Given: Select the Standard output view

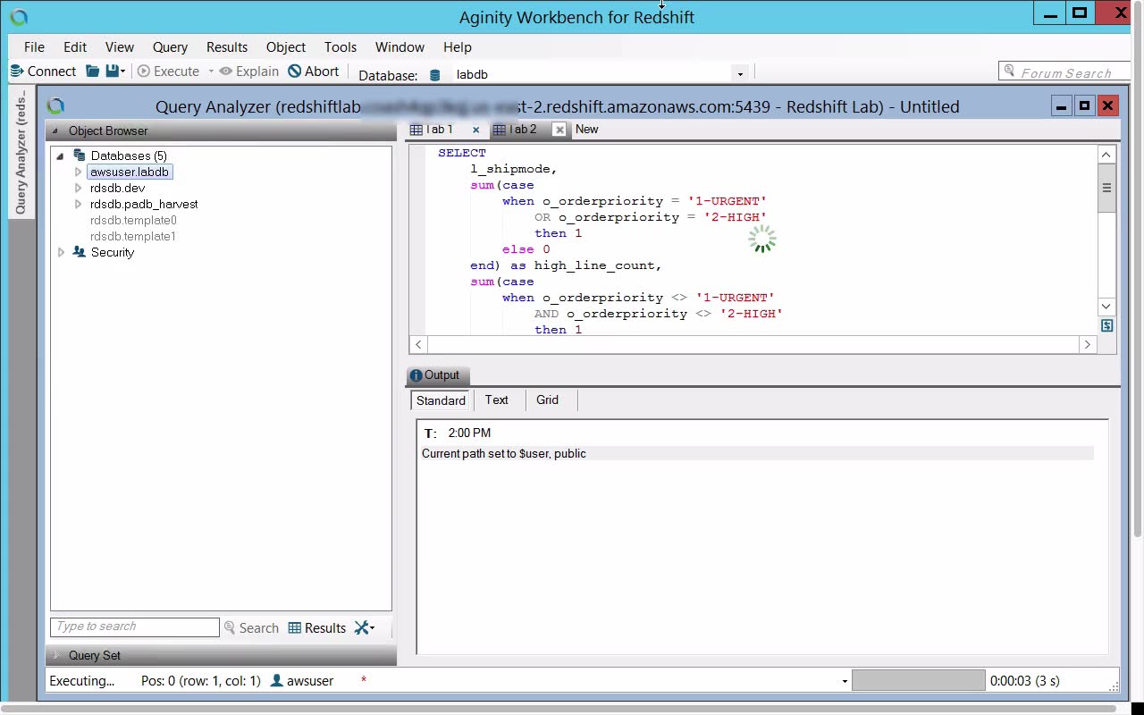Looking at the screenshot, I should (441, 400).
